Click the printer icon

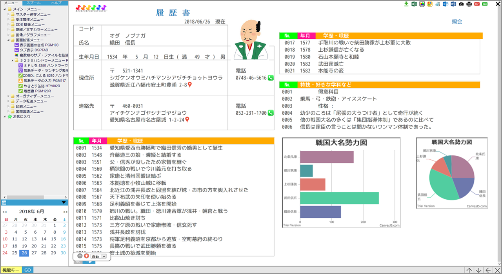coord(469,4)
